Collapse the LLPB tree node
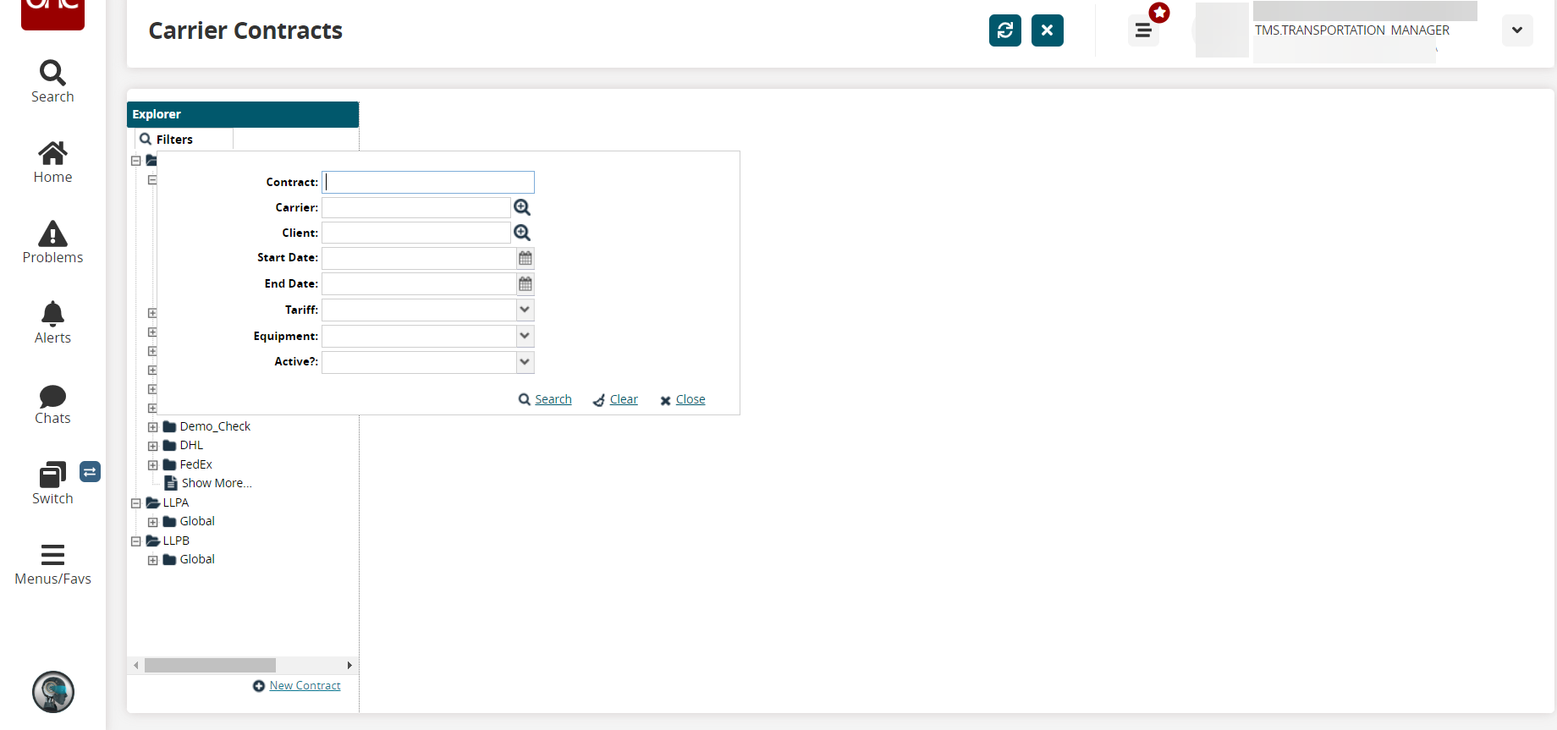1557x730 pixels. (x=136, y=541)
